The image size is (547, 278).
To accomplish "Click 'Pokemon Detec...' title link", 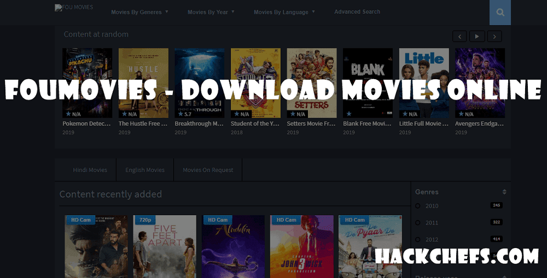I will pyautogui.click(x=86, y=123).
